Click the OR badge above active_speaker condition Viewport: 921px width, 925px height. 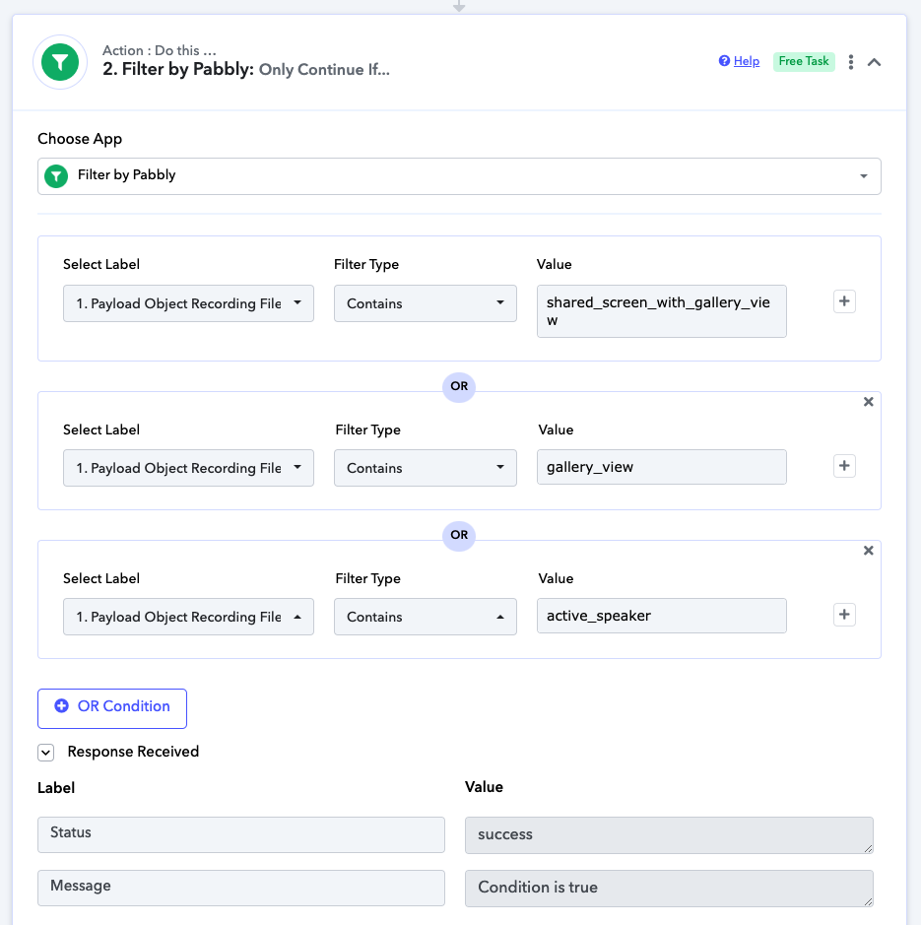(459, 535)
